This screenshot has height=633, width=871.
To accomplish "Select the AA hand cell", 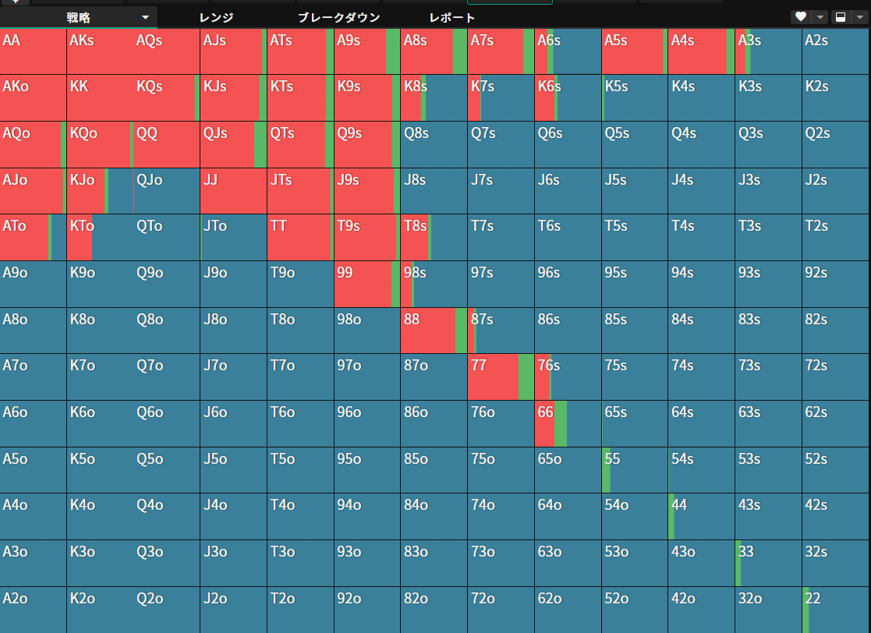I will tap(34, 51).
